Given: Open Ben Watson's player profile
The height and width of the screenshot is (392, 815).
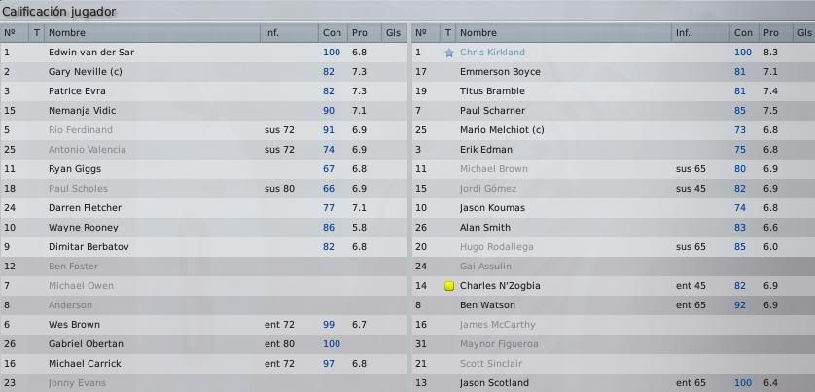Looking at the screenshot, I should point(487,305).
